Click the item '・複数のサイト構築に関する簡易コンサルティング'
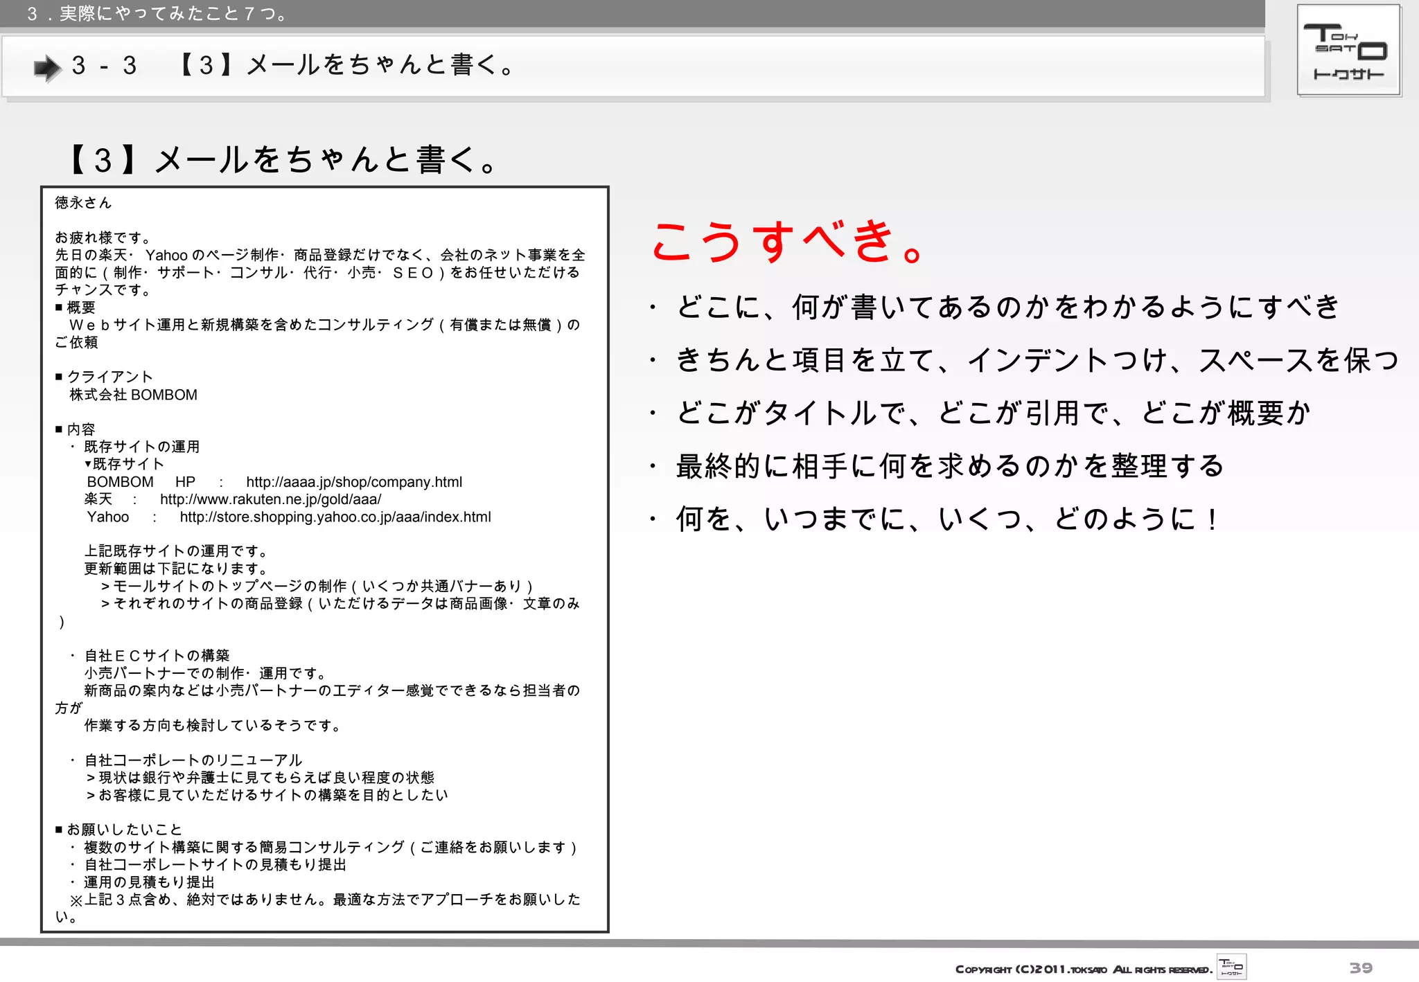 323,848
